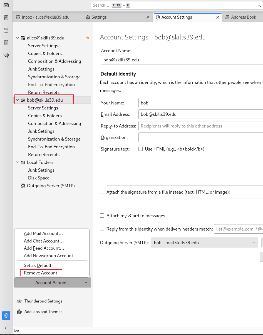Open the Outgoing Server (SMTP) dropdown
The height and width of the screenshot is (335, 263).
click(x=205, y=242)
